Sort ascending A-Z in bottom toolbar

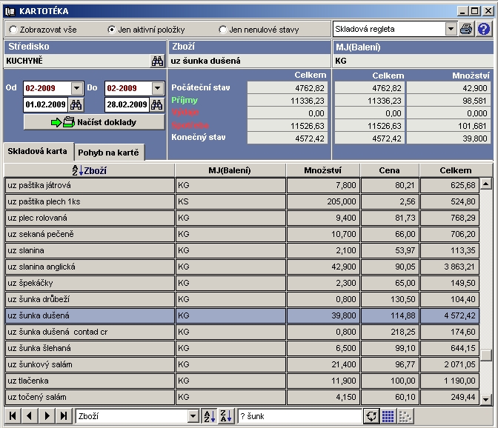(x=209, y=416)
